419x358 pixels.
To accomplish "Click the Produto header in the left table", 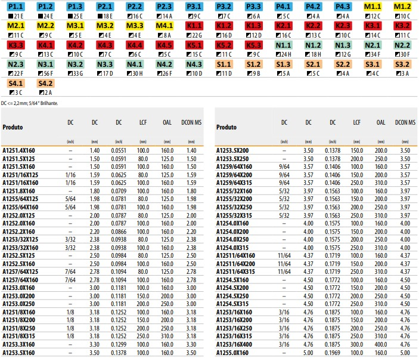I will coord(13,127).
